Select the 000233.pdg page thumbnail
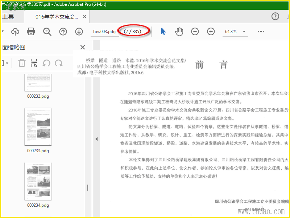This screenshot has height=218, width=290. pyautogui.click(x=38, y=127)
